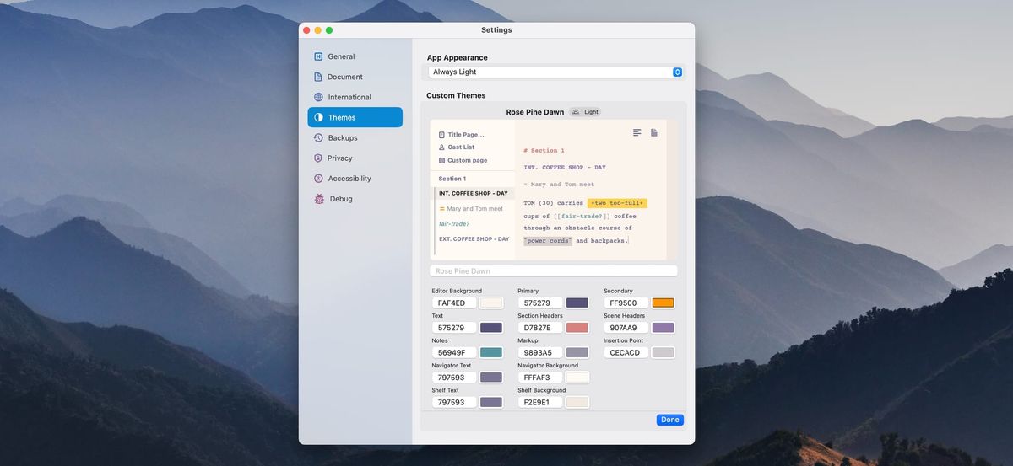This screenshot has height=466, width=1013.
Task: Click the Scene Headers hex field 907AA9
Action: pyautogui.click(x=626, y=328)
